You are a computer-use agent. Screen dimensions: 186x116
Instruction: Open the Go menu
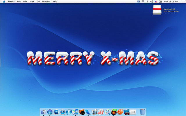tap(38, 1)
